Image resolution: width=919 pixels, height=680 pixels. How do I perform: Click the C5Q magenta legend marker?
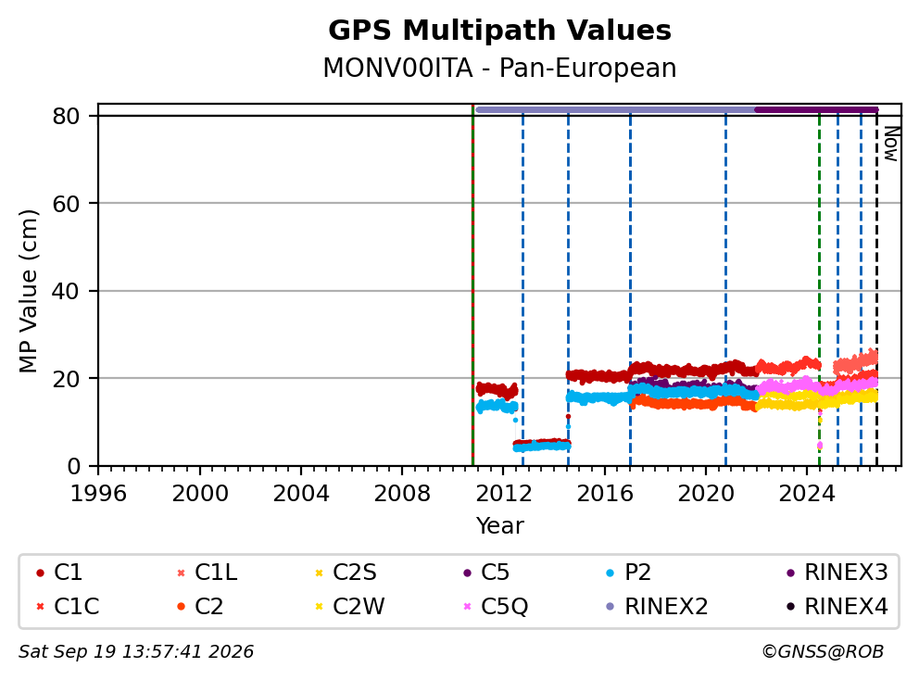pos(467,606)
